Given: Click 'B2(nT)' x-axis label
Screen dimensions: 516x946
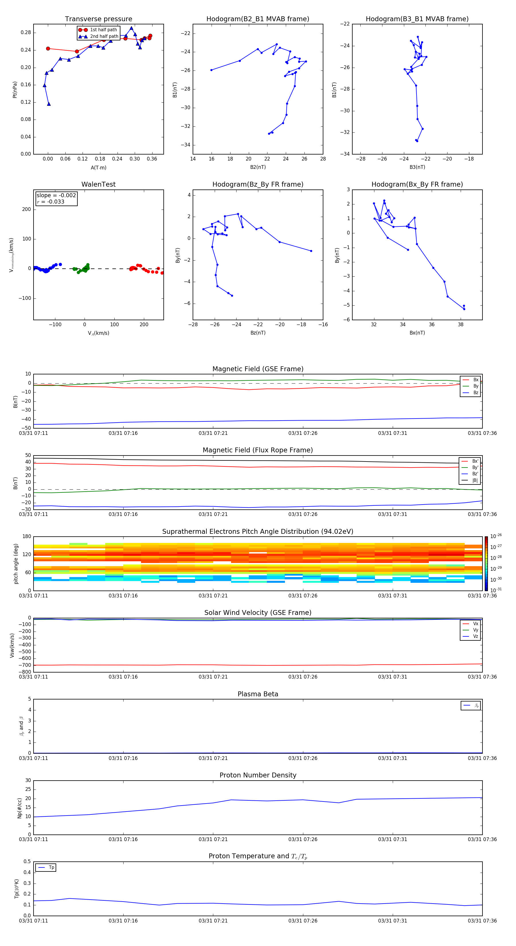Looking at the screenshot, I should (258, 167).
